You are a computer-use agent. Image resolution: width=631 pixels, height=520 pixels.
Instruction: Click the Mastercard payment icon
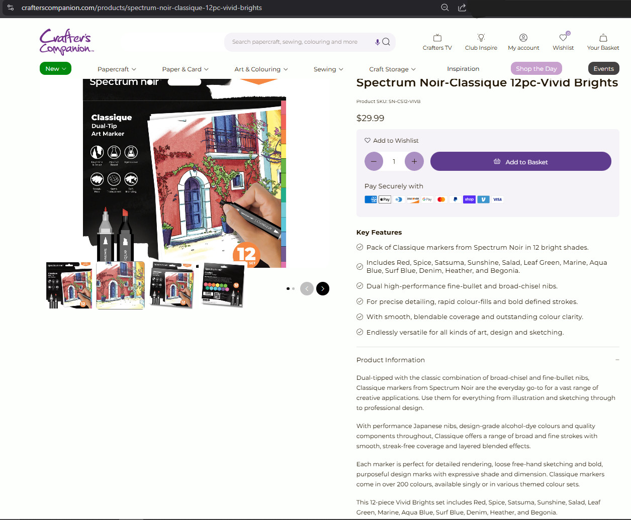click(441, 199)
